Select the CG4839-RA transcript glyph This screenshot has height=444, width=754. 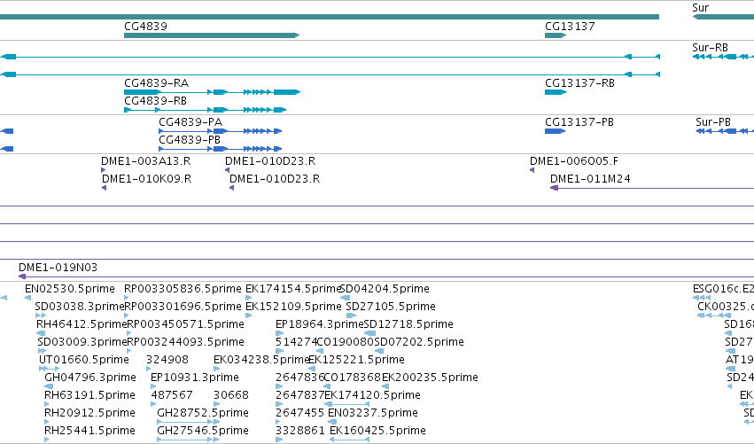coord(212,92)
